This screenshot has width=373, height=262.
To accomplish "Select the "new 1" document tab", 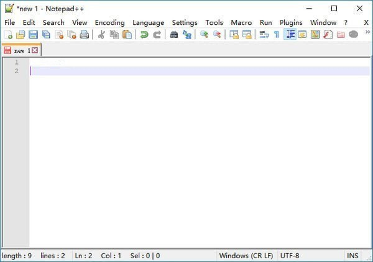I will pos(21,50).
